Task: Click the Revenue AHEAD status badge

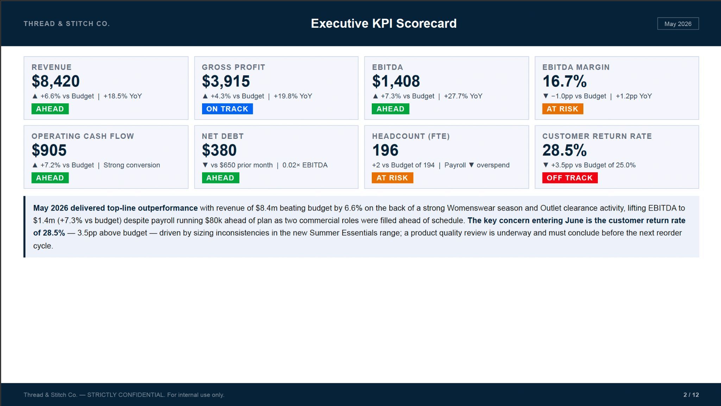Action: click(50, 109)
